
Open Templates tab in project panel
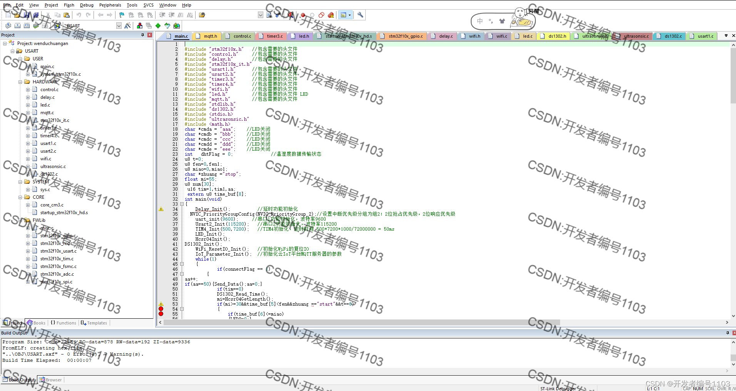tap(94, 323)
